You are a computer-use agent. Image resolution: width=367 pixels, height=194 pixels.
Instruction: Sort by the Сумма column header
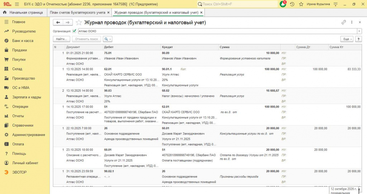click(x=249, y=47)
